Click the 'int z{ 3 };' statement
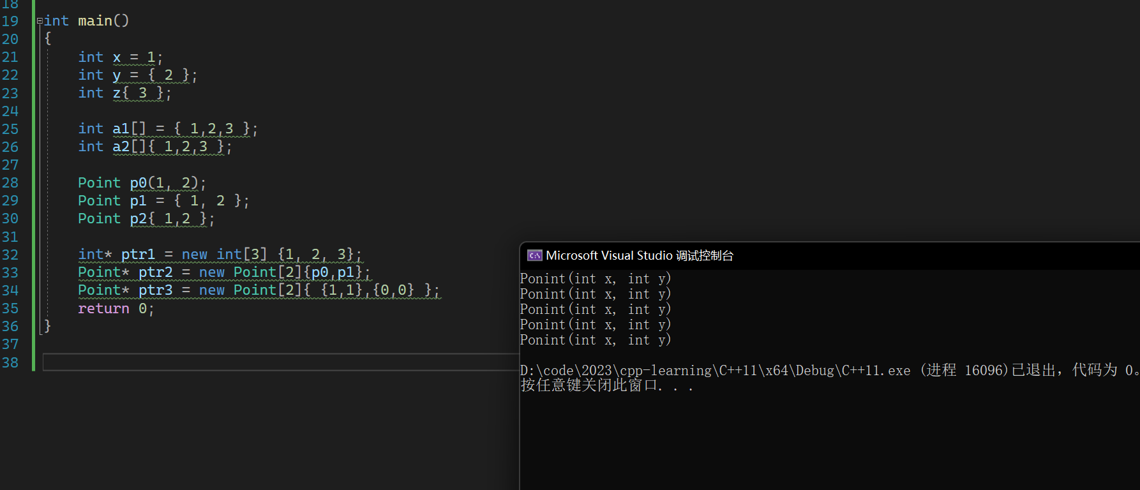 pyautogui.click(x=125, y=93)
